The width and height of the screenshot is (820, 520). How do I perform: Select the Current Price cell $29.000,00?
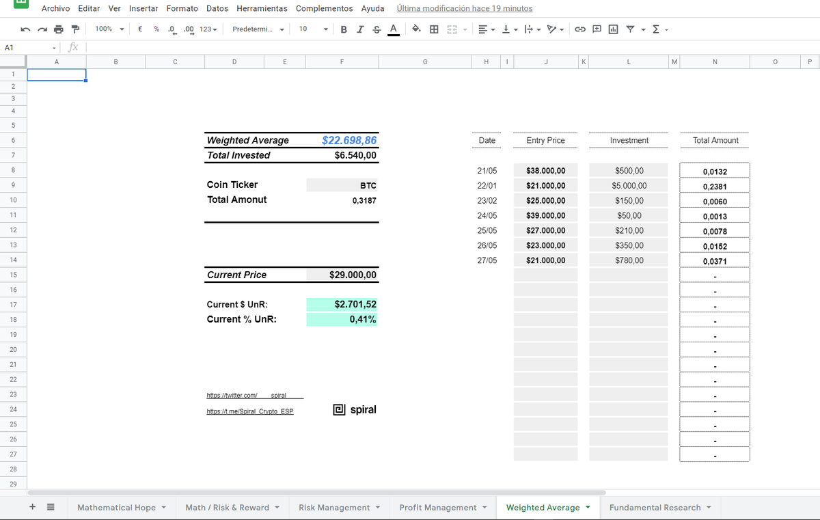(x=342, y=275)
